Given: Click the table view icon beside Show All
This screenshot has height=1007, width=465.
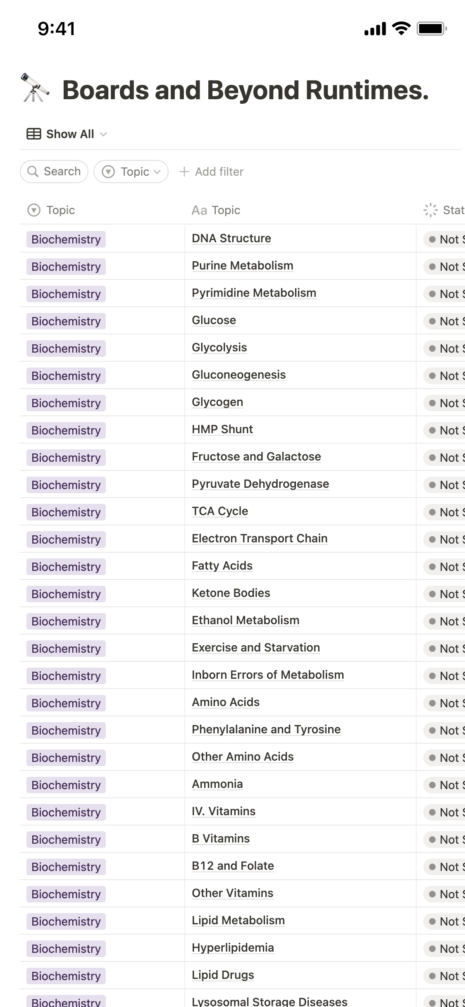Looking at the screenshot, I should [x=34, y=134].
